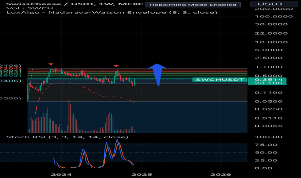The height and width of the screenshot is (178, 301).
Task: Click the 10.0000 price axis label
Action: tap(271, 42)
